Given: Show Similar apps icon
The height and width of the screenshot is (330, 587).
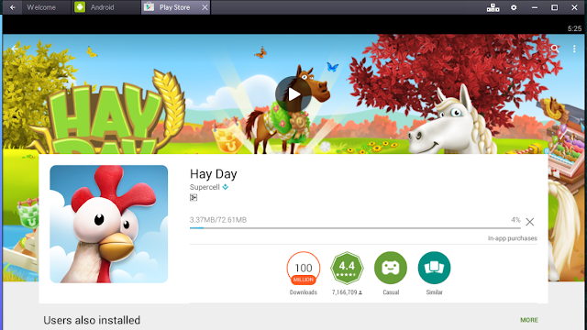Looking at the screenshot, I should click(x=434, y=268).
